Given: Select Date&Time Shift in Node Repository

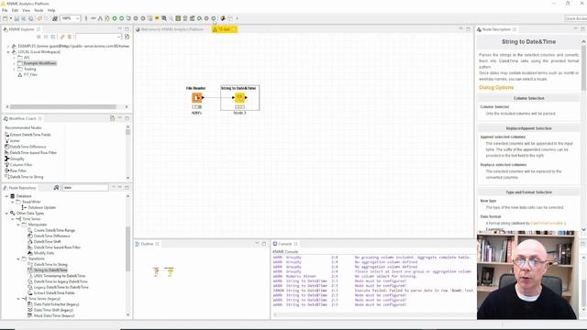Looking at the screenshot, I should 47,242.
